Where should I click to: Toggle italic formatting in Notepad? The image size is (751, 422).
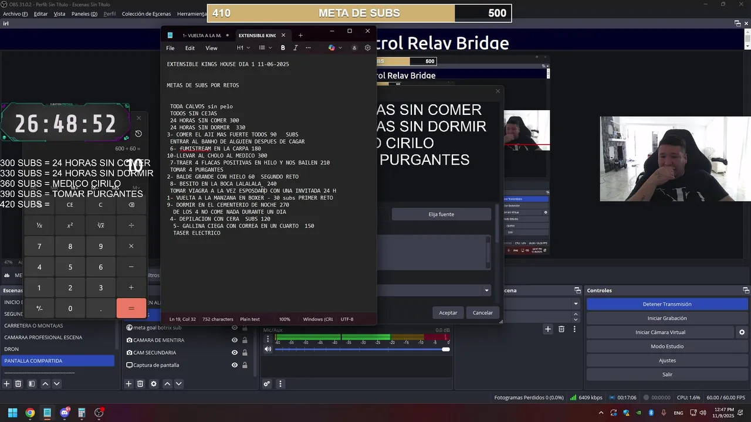coord(295,48)
